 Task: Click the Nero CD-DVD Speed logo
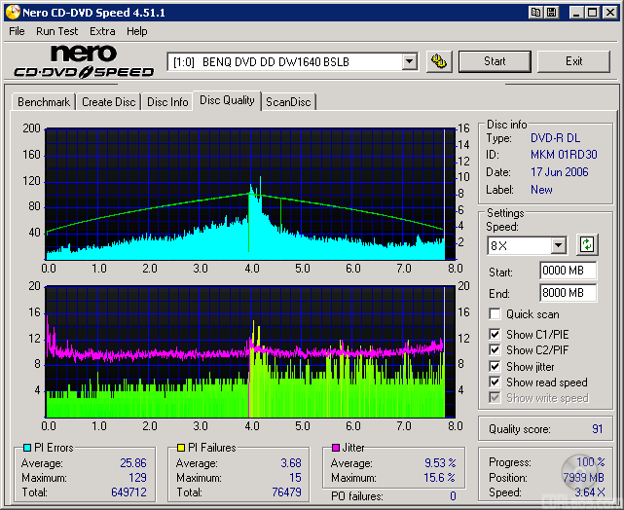tap(83, 61)
